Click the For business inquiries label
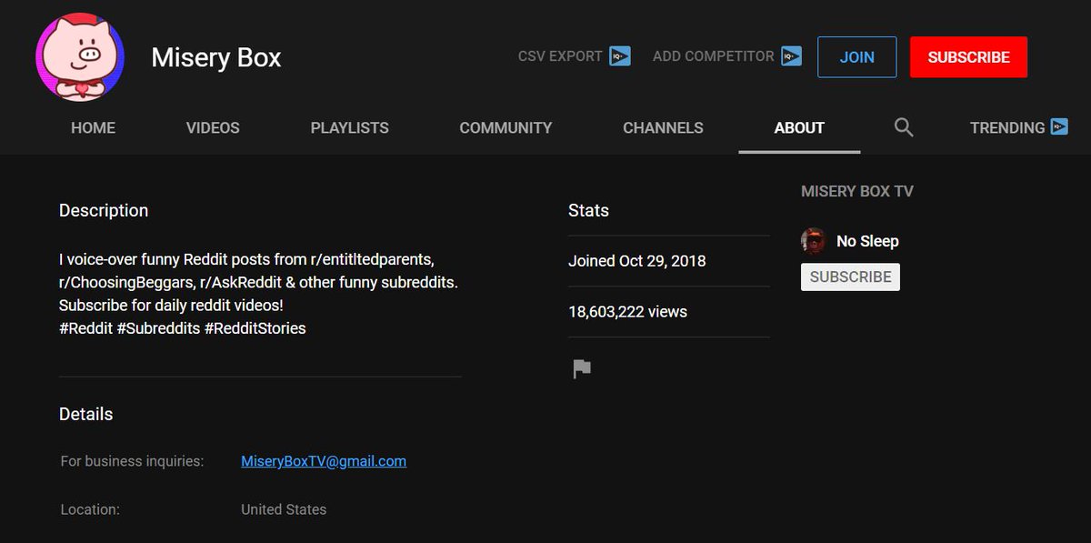The width and height of the screenshot is (1091, 543). click(x=132, y=461)
